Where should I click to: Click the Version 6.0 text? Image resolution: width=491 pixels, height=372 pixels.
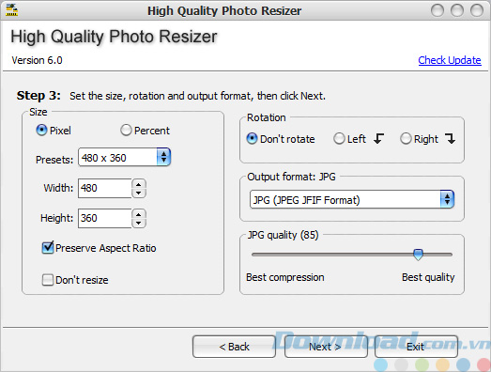coord(37,60)
